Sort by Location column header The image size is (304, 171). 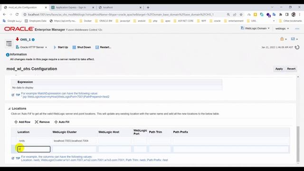23,132
